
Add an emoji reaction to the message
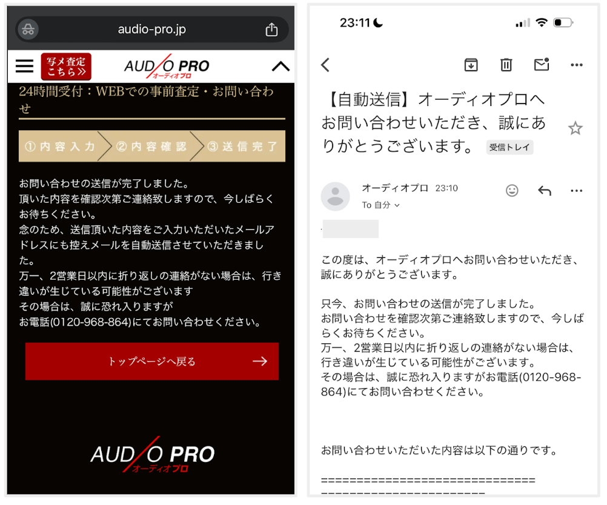click(512, 190)
